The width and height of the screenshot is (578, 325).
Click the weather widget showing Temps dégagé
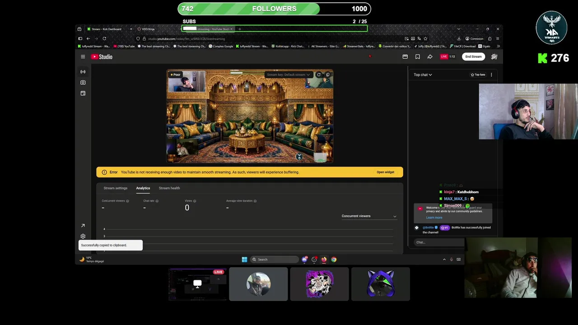coord(92,260)
